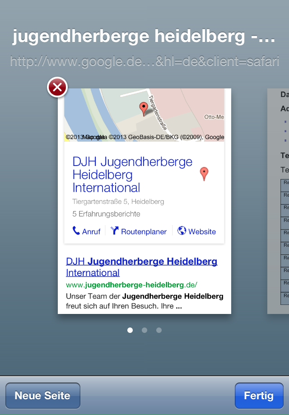
Task: Tap www.jugendherberge-heidelberg.de green URL
Action: tap(131, 285)
